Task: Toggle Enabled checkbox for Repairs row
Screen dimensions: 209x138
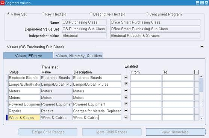Action: pyautogui.click(x=126, y=110)
